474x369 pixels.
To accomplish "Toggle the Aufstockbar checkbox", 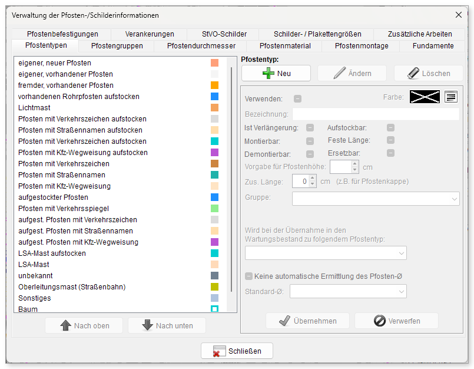I will point(390,128).
